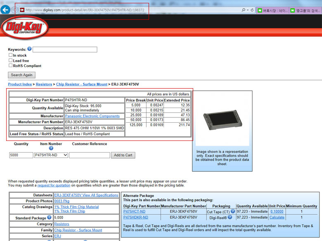This screenshot has height=241, width=322.
Task: Click the Add to Cart button
Action: click(x=123, y=155)
